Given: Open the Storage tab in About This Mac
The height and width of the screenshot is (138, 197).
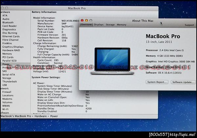Looking at the screenshot, I should pyautogui.click(x=110, y=25).
